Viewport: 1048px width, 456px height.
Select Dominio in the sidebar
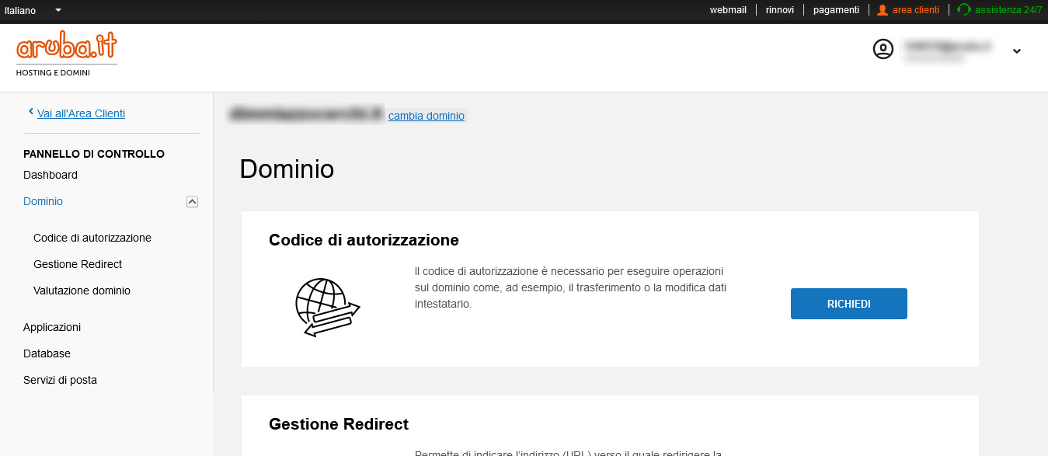[44, 201]
